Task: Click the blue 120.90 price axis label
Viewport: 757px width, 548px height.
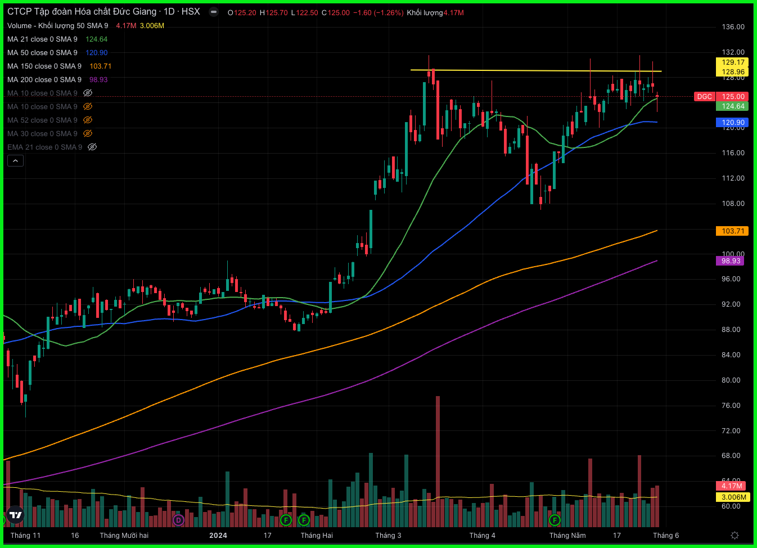Action: pyautogui.click(x=733, y=123)
